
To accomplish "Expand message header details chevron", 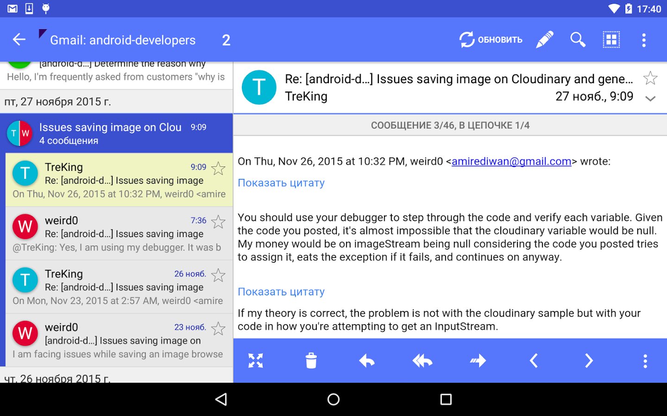I will pos(650,98).
